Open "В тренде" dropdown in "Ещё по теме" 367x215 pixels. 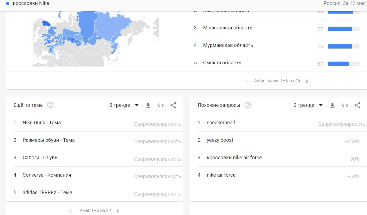[124, 105]
